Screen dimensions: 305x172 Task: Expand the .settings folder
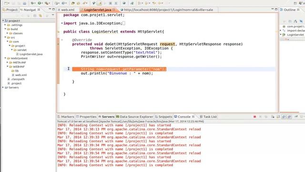point(5,25)
